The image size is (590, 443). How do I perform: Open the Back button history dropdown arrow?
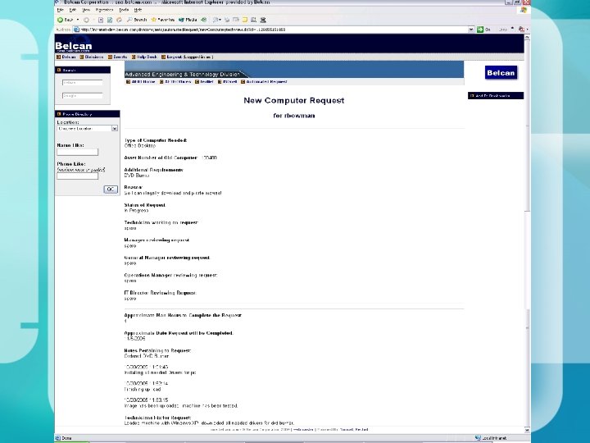click(78, 20)
